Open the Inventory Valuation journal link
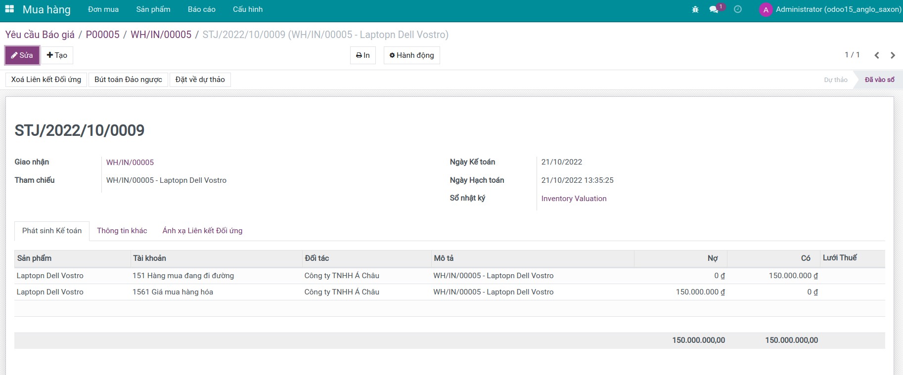The image size is (903, 375). (574, 199)
